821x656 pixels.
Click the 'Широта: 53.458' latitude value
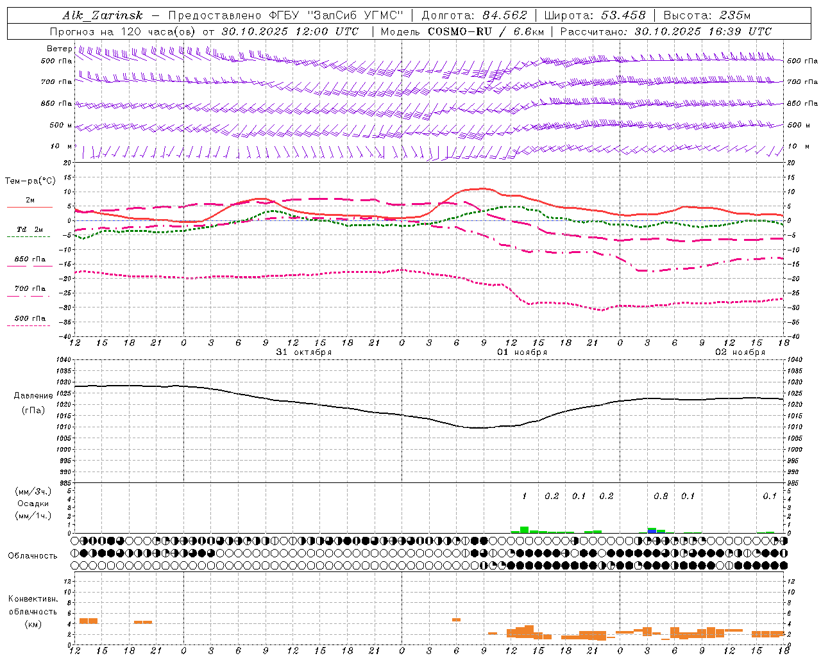coord(595,15)
